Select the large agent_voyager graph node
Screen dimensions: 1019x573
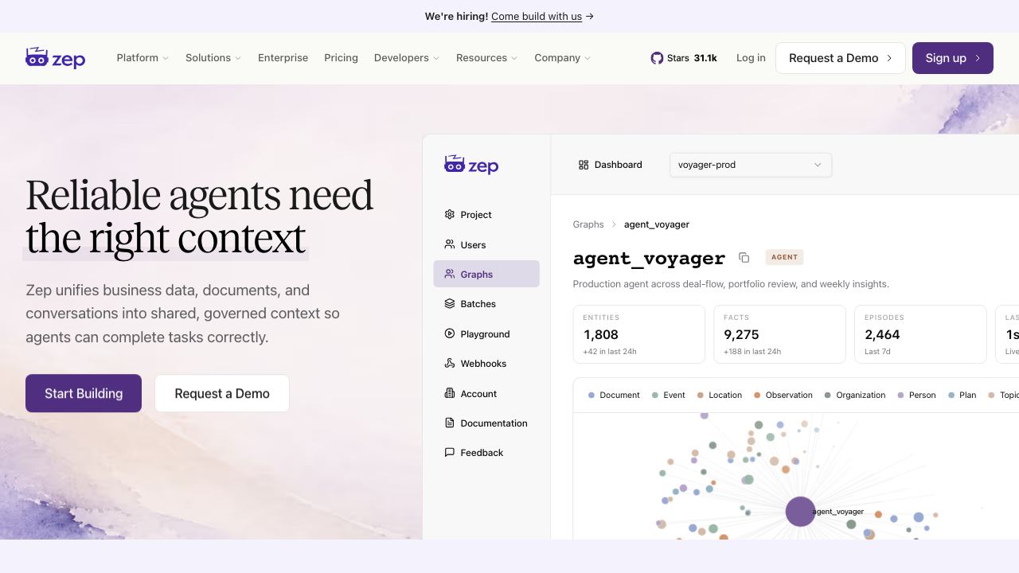[800, 512]
